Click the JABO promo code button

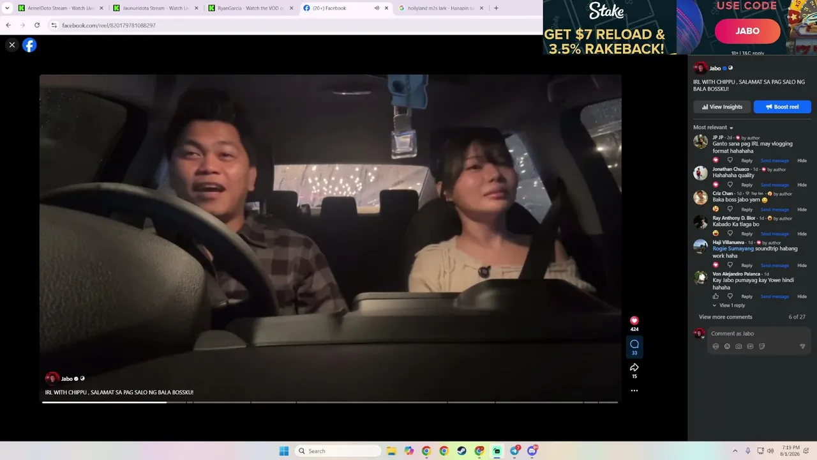pos(747,31)
